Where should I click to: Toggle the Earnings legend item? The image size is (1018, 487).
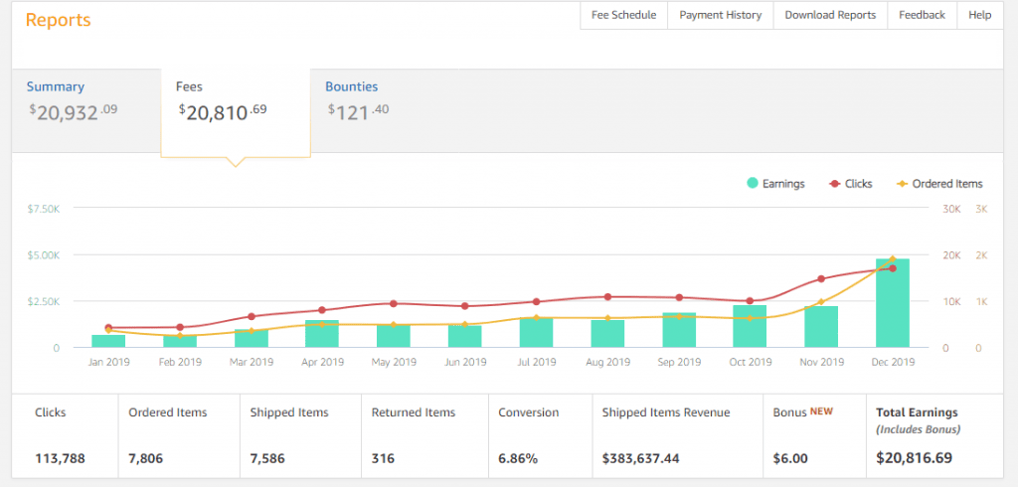click(775, 184)
